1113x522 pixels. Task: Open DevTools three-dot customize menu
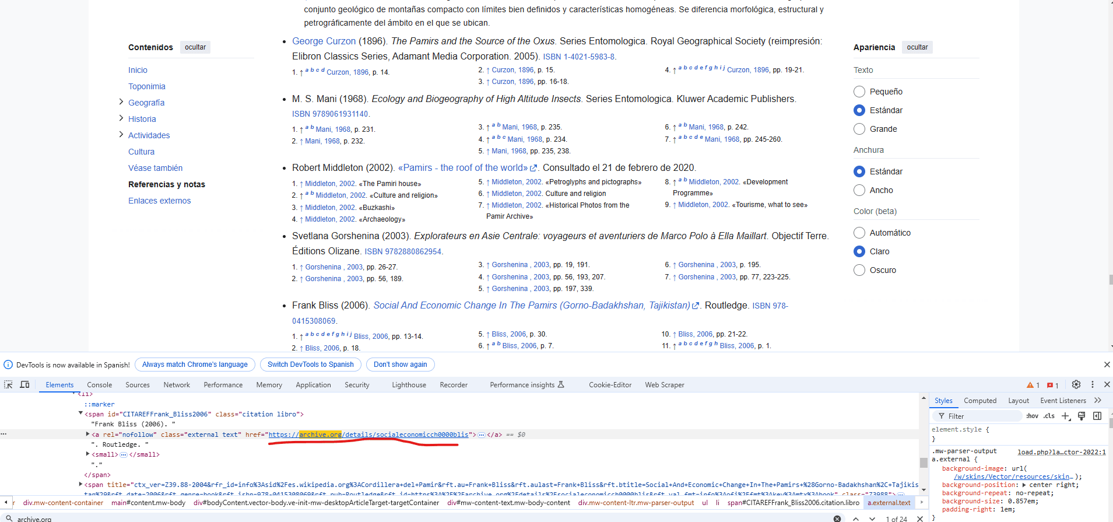1093,385
